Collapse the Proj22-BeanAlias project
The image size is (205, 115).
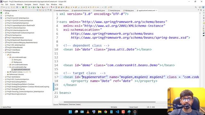4,52
